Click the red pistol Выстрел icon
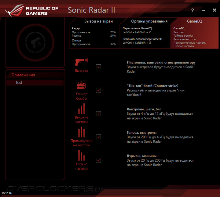Viewport: 220px width, 197px height. 82,62
